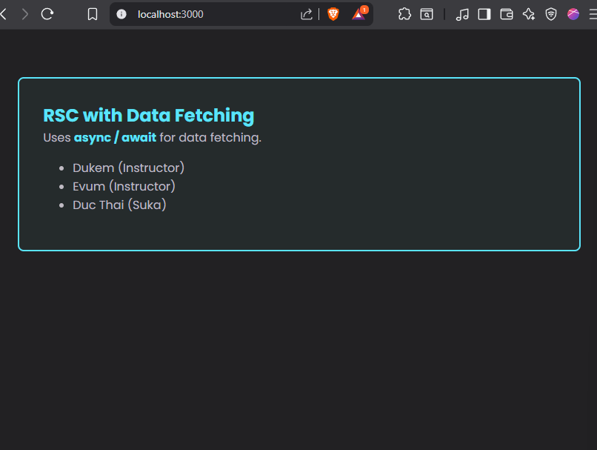Click the "RSC with Data Fetching" heading
Viewport: 597px width, 450px height.
click(x=148, y=116)
